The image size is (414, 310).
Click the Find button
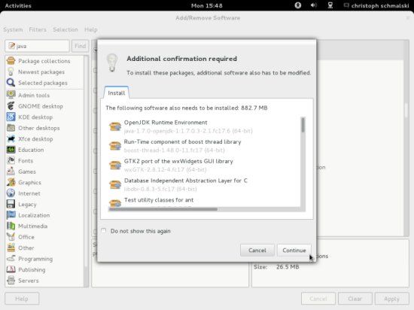pos(80,46)
